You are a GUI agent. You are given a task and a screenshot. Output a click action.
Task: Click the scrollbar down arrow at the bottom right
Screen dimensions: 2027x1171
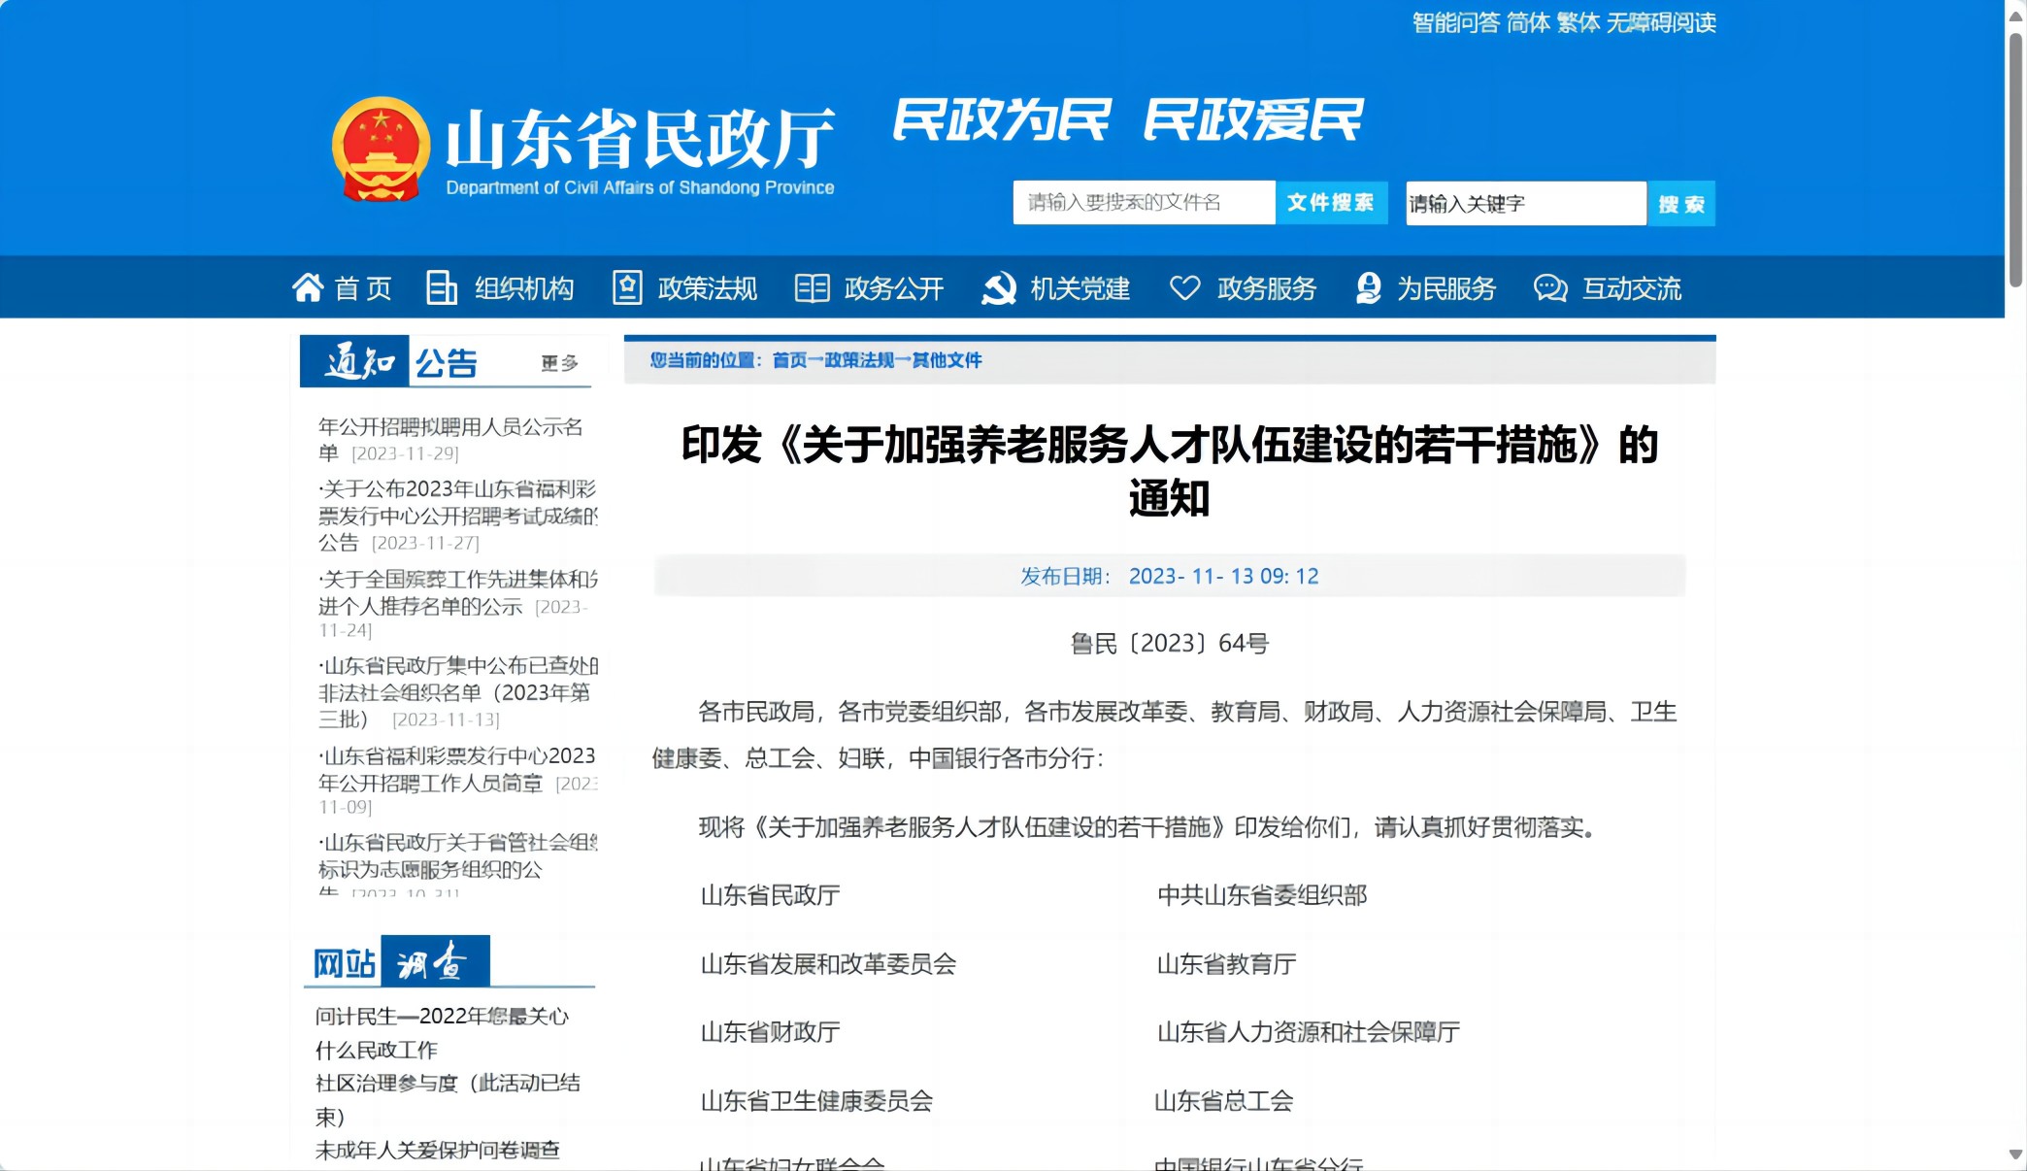(2015, 1155)
